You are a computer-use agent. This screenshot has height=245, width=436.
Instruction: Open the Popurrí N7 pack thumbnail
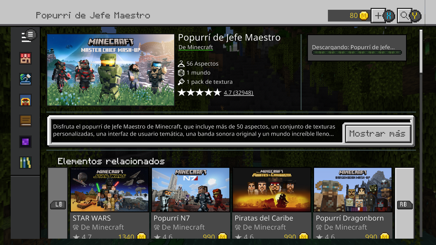point(191,190)
